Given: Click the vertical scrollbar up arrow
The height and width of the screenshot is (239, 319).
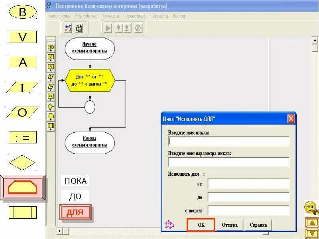Looking at the screenshot, I should coord(315,41).
